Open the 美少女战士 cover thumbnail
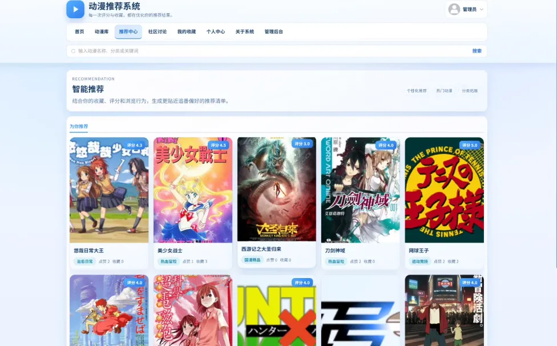The height and width of the screenshot is (346, 557). (193, 190)
